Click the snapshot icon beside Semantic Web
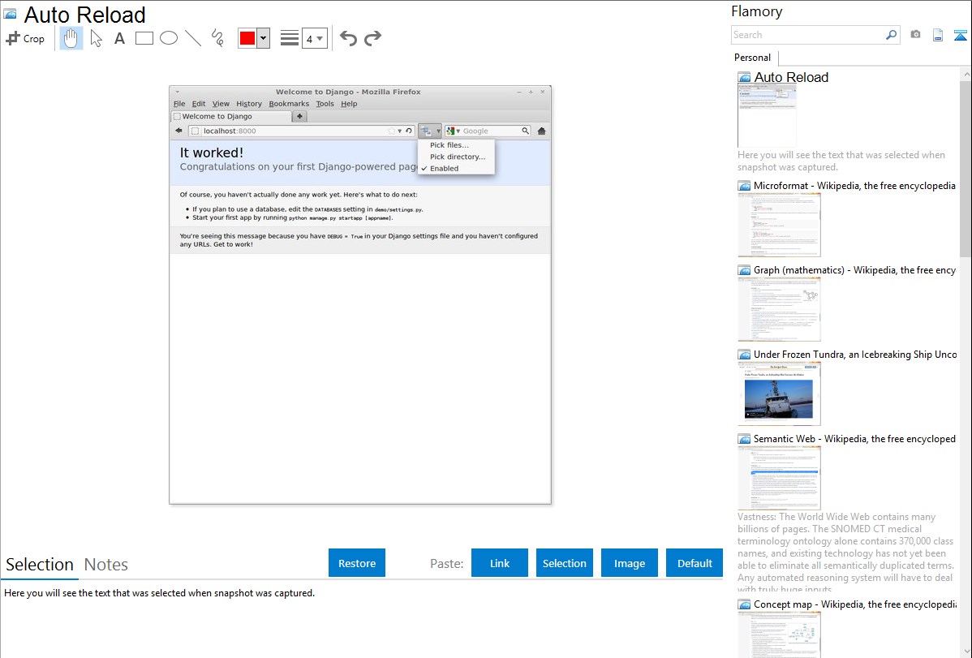The image size is (972, 658). 745,439
